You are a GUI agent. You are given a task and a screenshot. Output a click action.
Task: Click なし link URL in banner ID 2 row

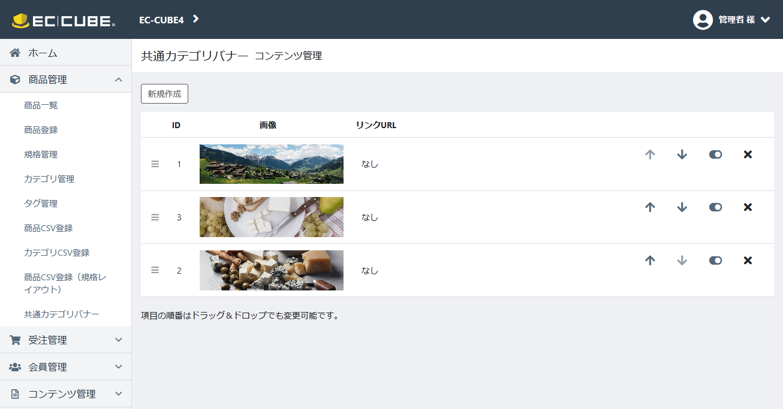click(370, 271)
